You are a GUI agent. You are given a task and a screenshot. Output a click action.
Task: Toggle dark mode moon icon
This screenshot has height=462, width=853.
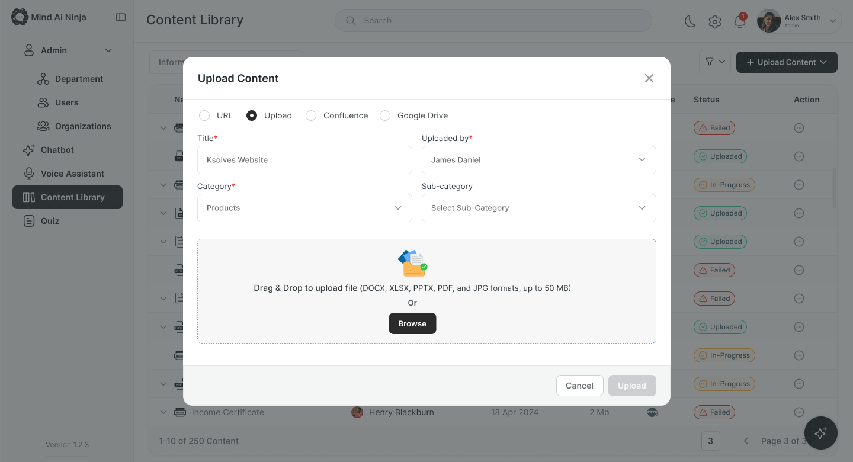click(690, 22)
